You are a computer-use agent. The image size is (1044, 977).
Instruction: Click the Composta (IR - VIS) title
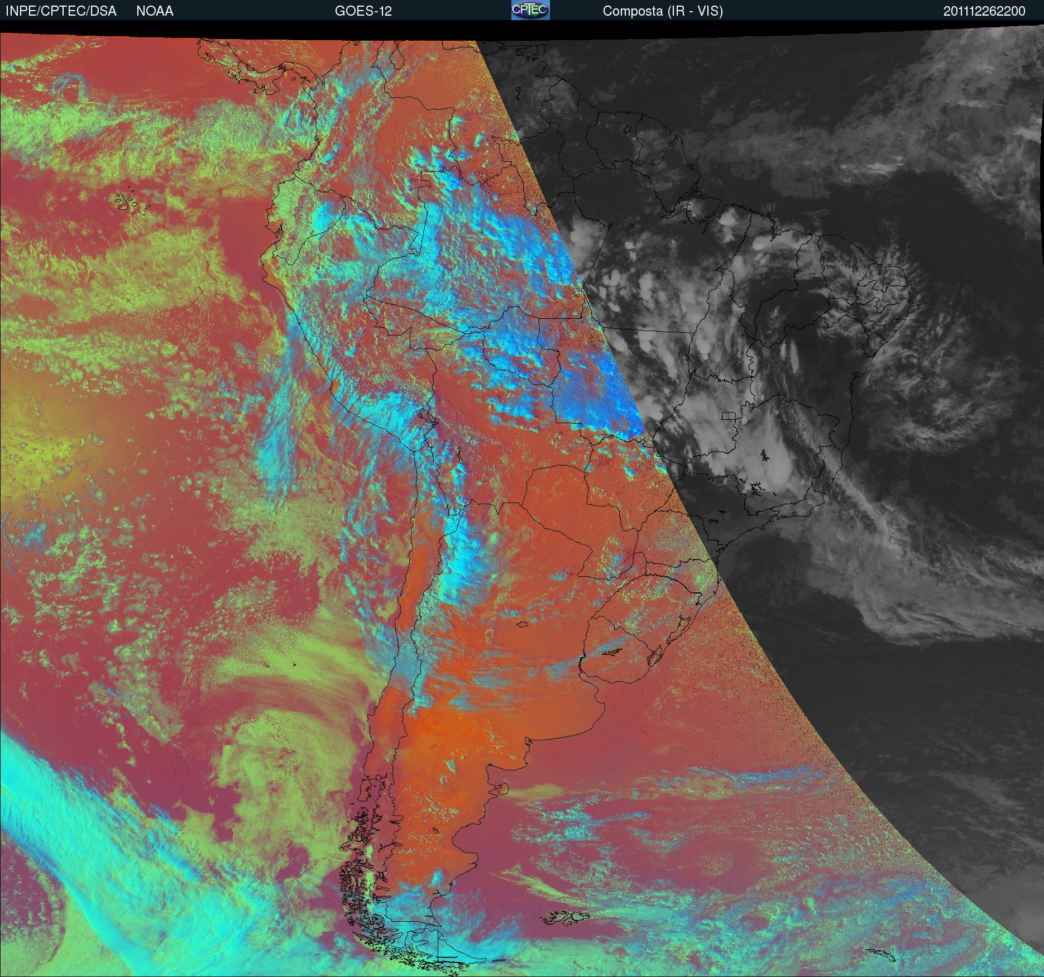(x=663, y=11)
